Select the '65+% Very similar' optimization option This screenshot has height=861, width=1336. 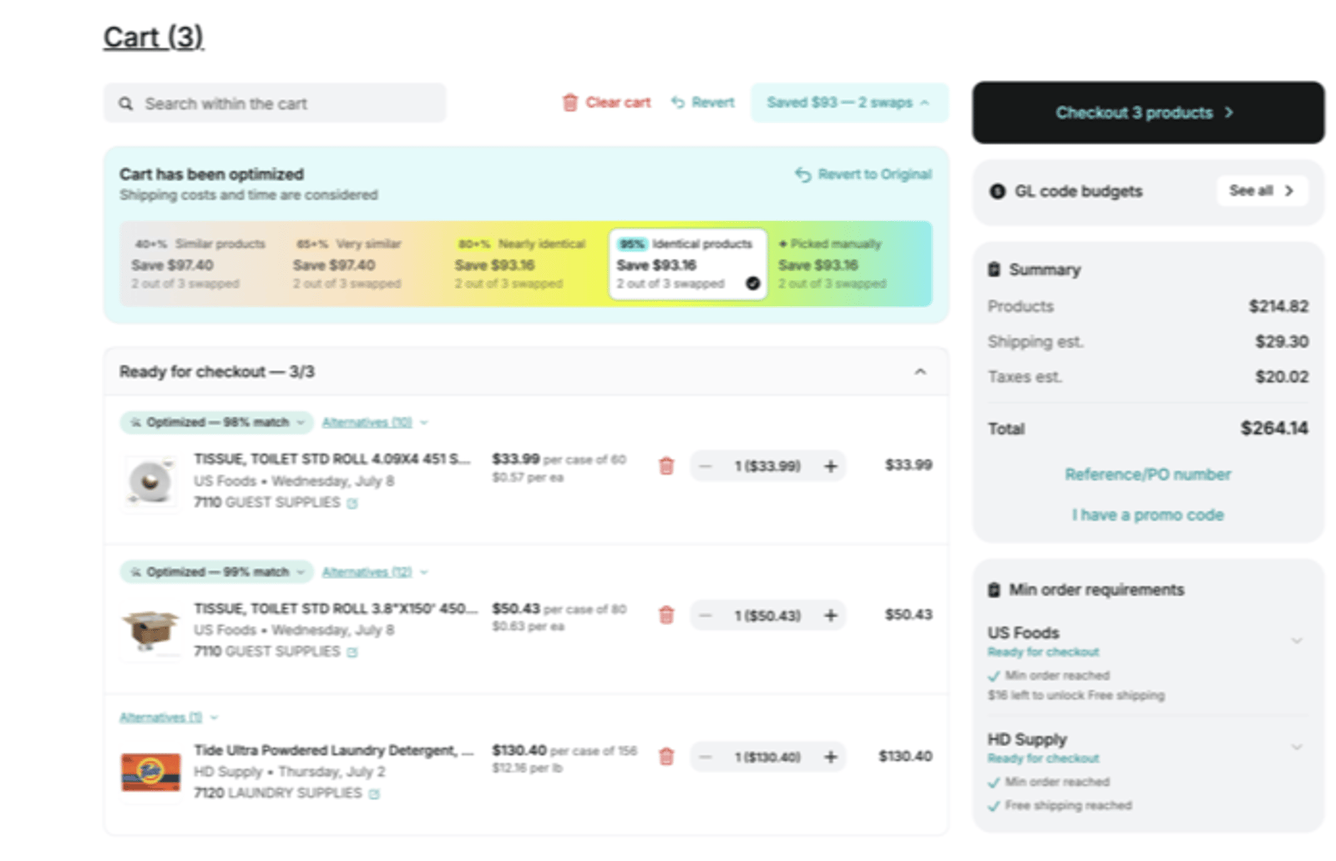(362, 264)
